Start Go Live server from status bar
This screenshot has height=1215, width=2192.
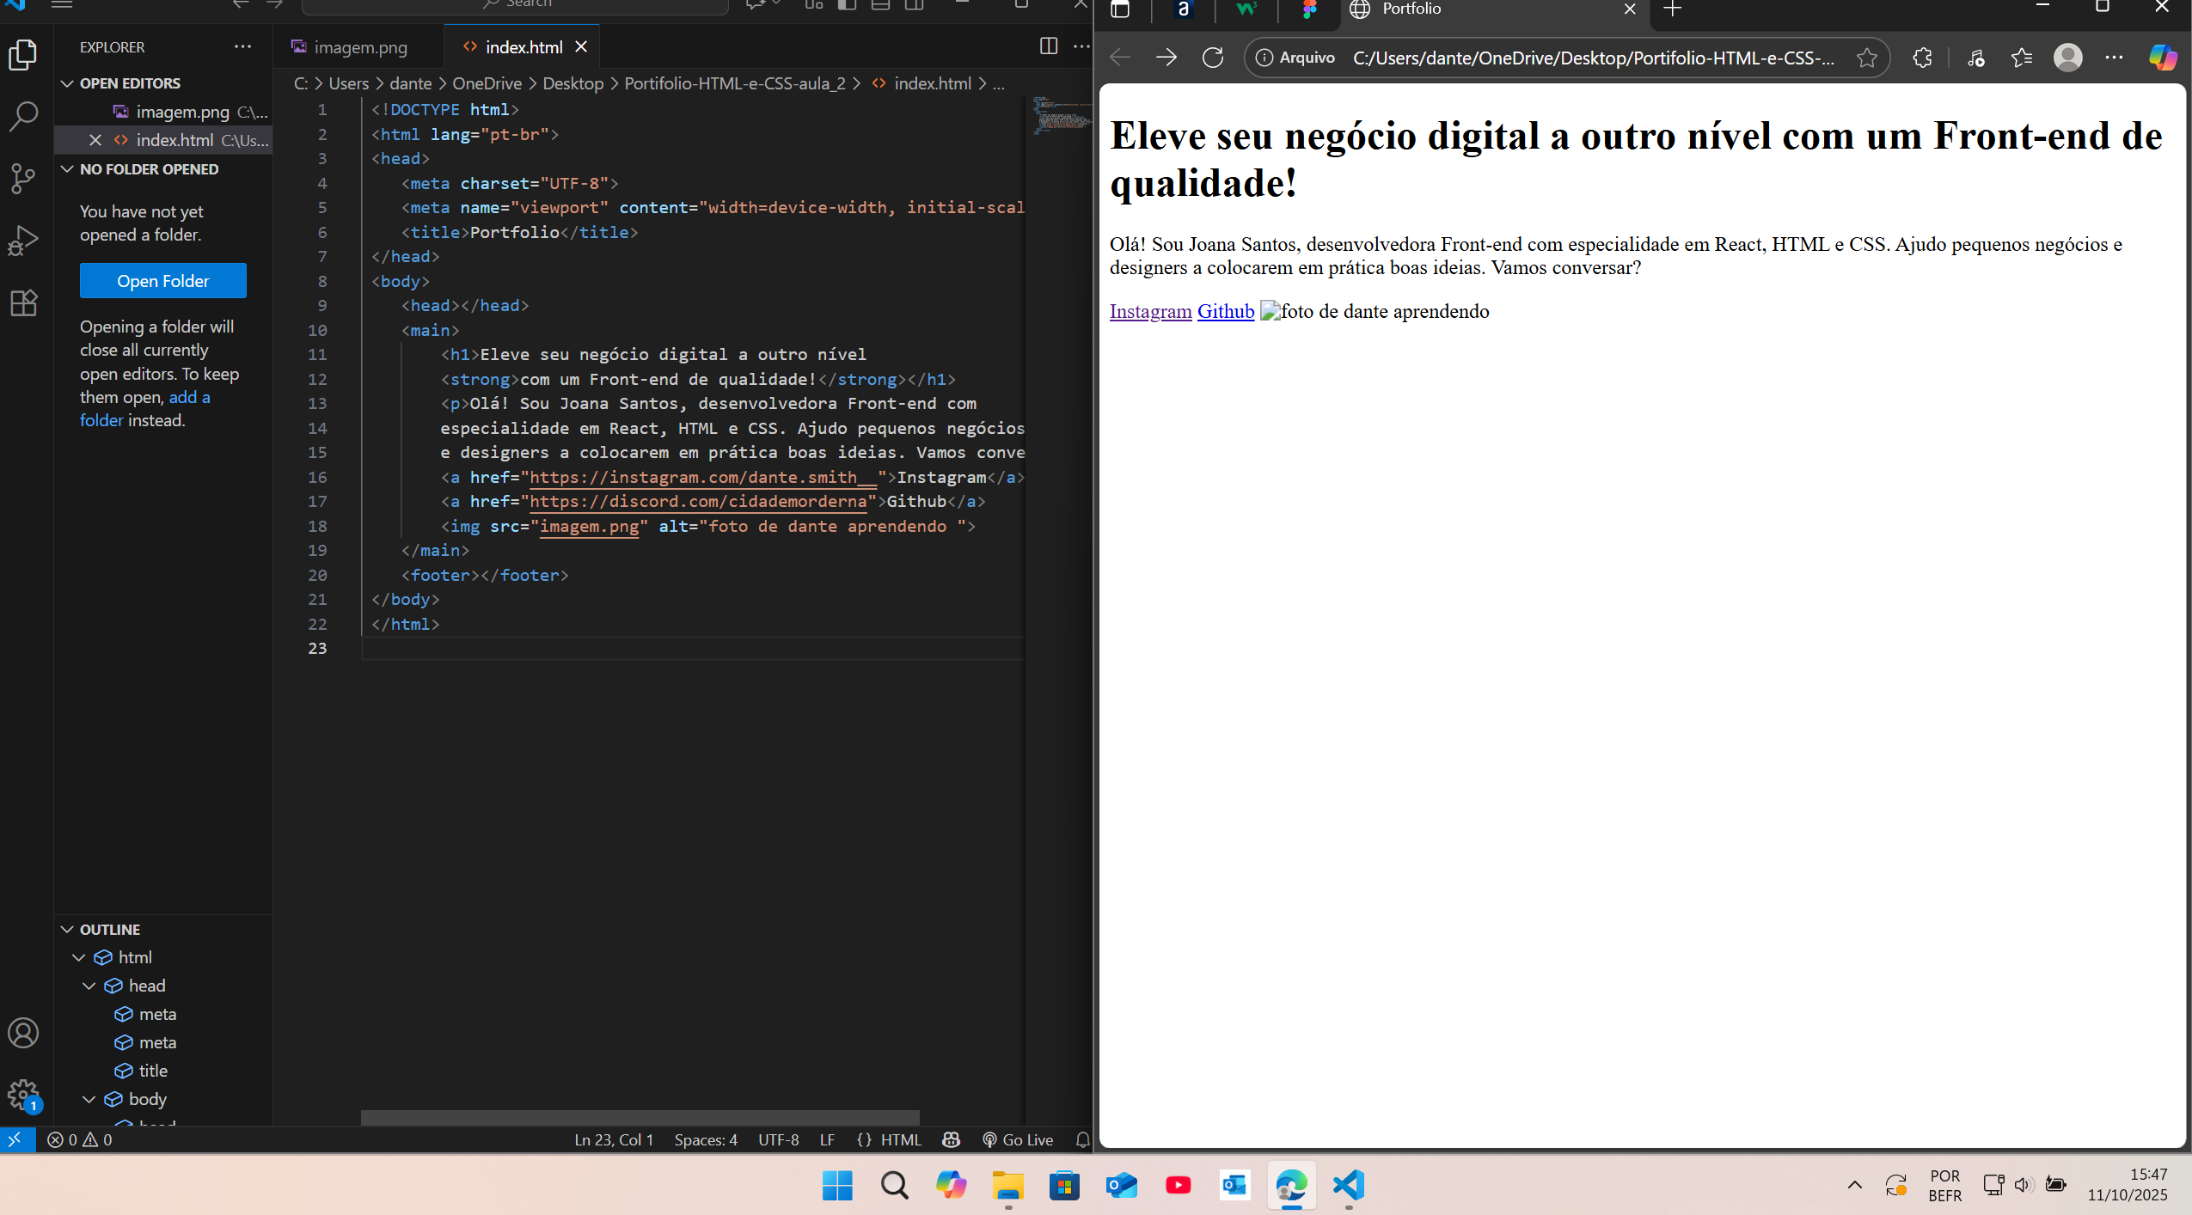coord(1018,1139)
